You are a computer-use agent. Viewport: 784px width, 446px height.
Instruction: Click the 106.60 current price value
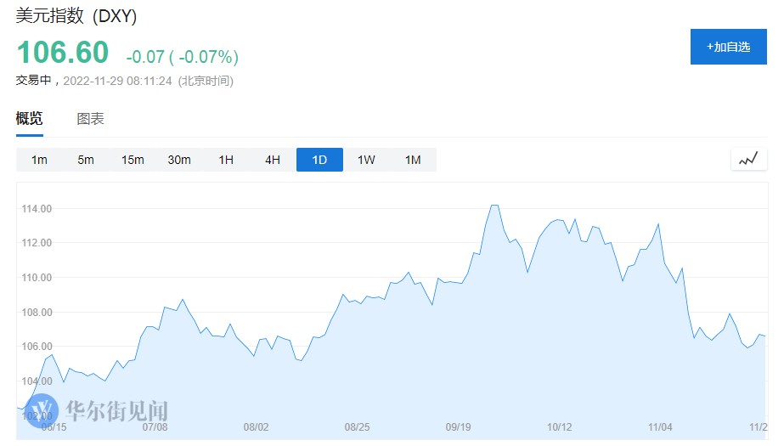63,53
